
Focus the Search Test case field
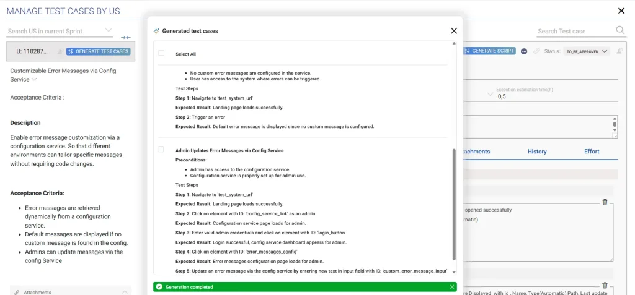[x=575, y=31]
